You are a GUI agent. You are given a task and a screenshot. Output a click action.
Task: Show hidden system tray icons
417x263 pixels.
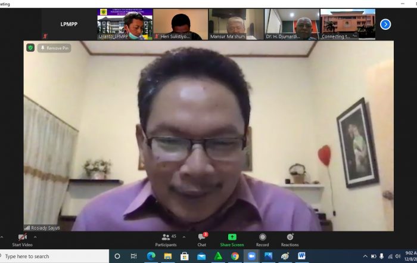pyautogui.click(x=365, y=256)
